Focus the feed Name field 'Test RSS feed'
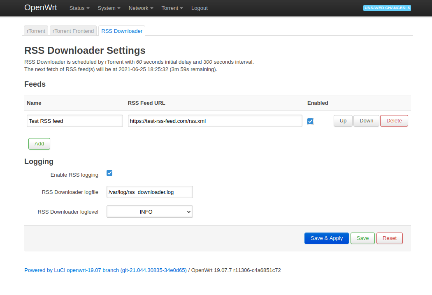 pyautogui.click(x=74, y=121)
